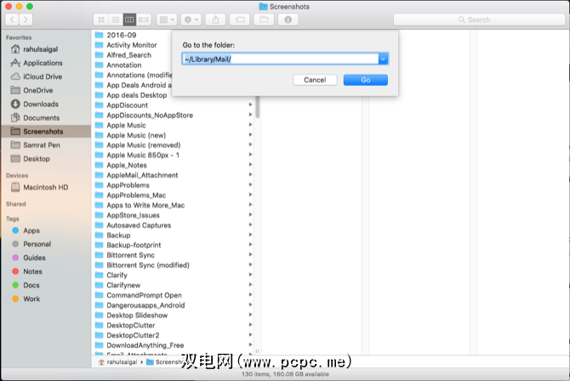The width and height of the screenshot is (570, 381).
Task: Select the AppStore_Issues folder
Action: pyautogui.click(x=133, y=215)
